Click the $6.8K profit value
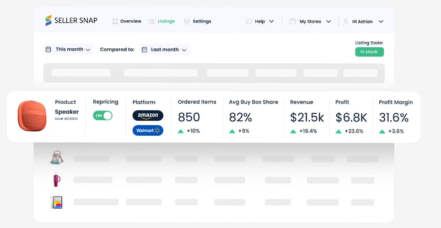This screenshot has width=441, height=228. coord(351,118)
